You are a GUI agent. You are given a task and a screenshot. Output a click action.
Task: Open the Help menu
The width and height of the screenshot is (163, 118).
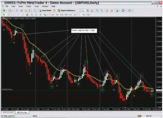pyautogui.click(x=53, y=6)
